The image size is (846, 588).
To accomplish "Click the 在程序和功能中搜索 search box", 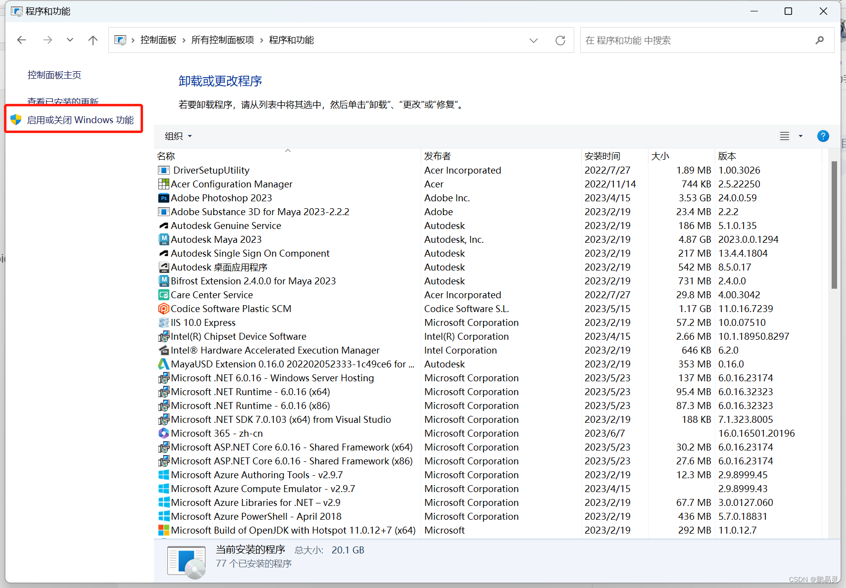I will pos(698,41).
